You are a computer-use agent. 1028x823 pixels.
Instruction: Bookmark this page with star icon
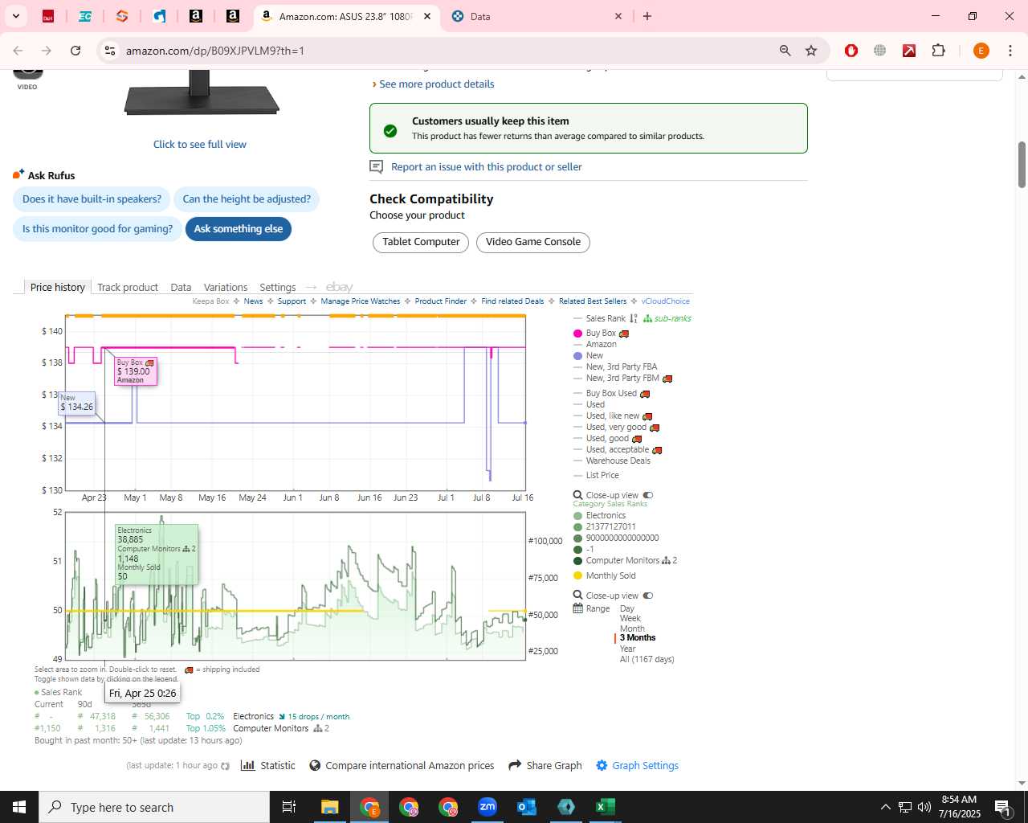point(811,51)
